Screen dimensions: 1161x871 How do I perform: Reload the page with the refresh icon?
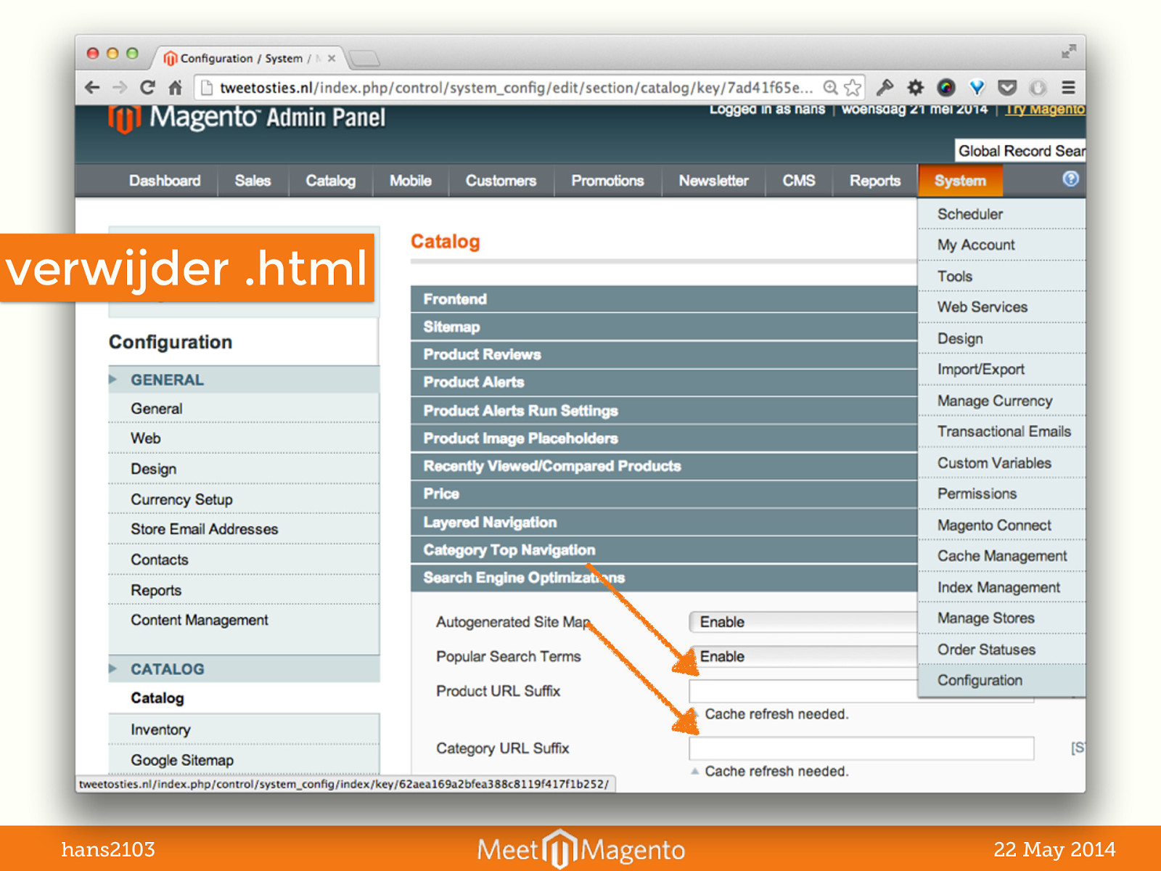pos(147,88)
